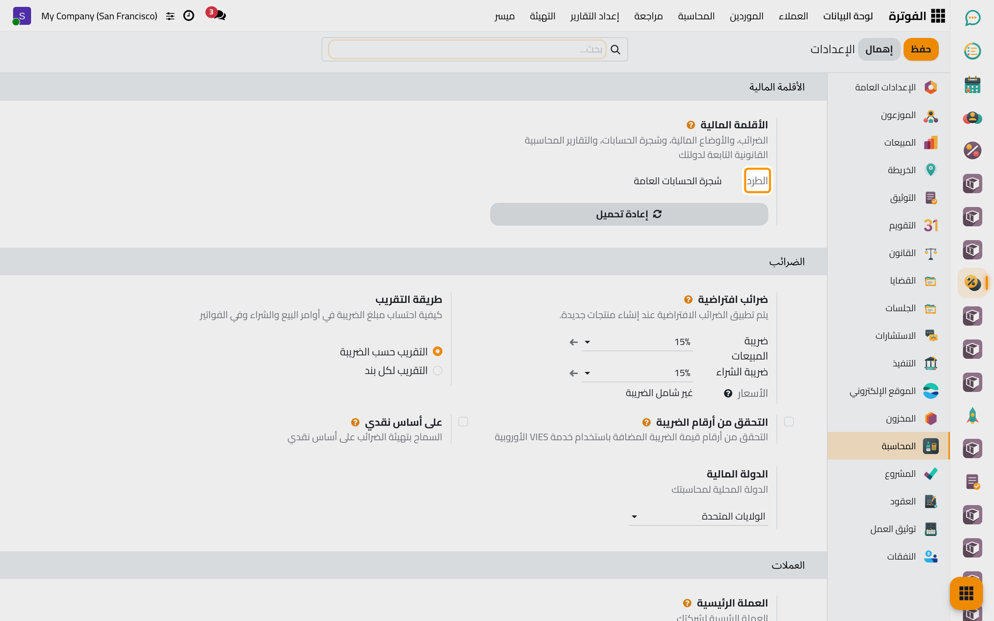Select التقريب حسب الضريبة radio option

(x=437, y=351)
